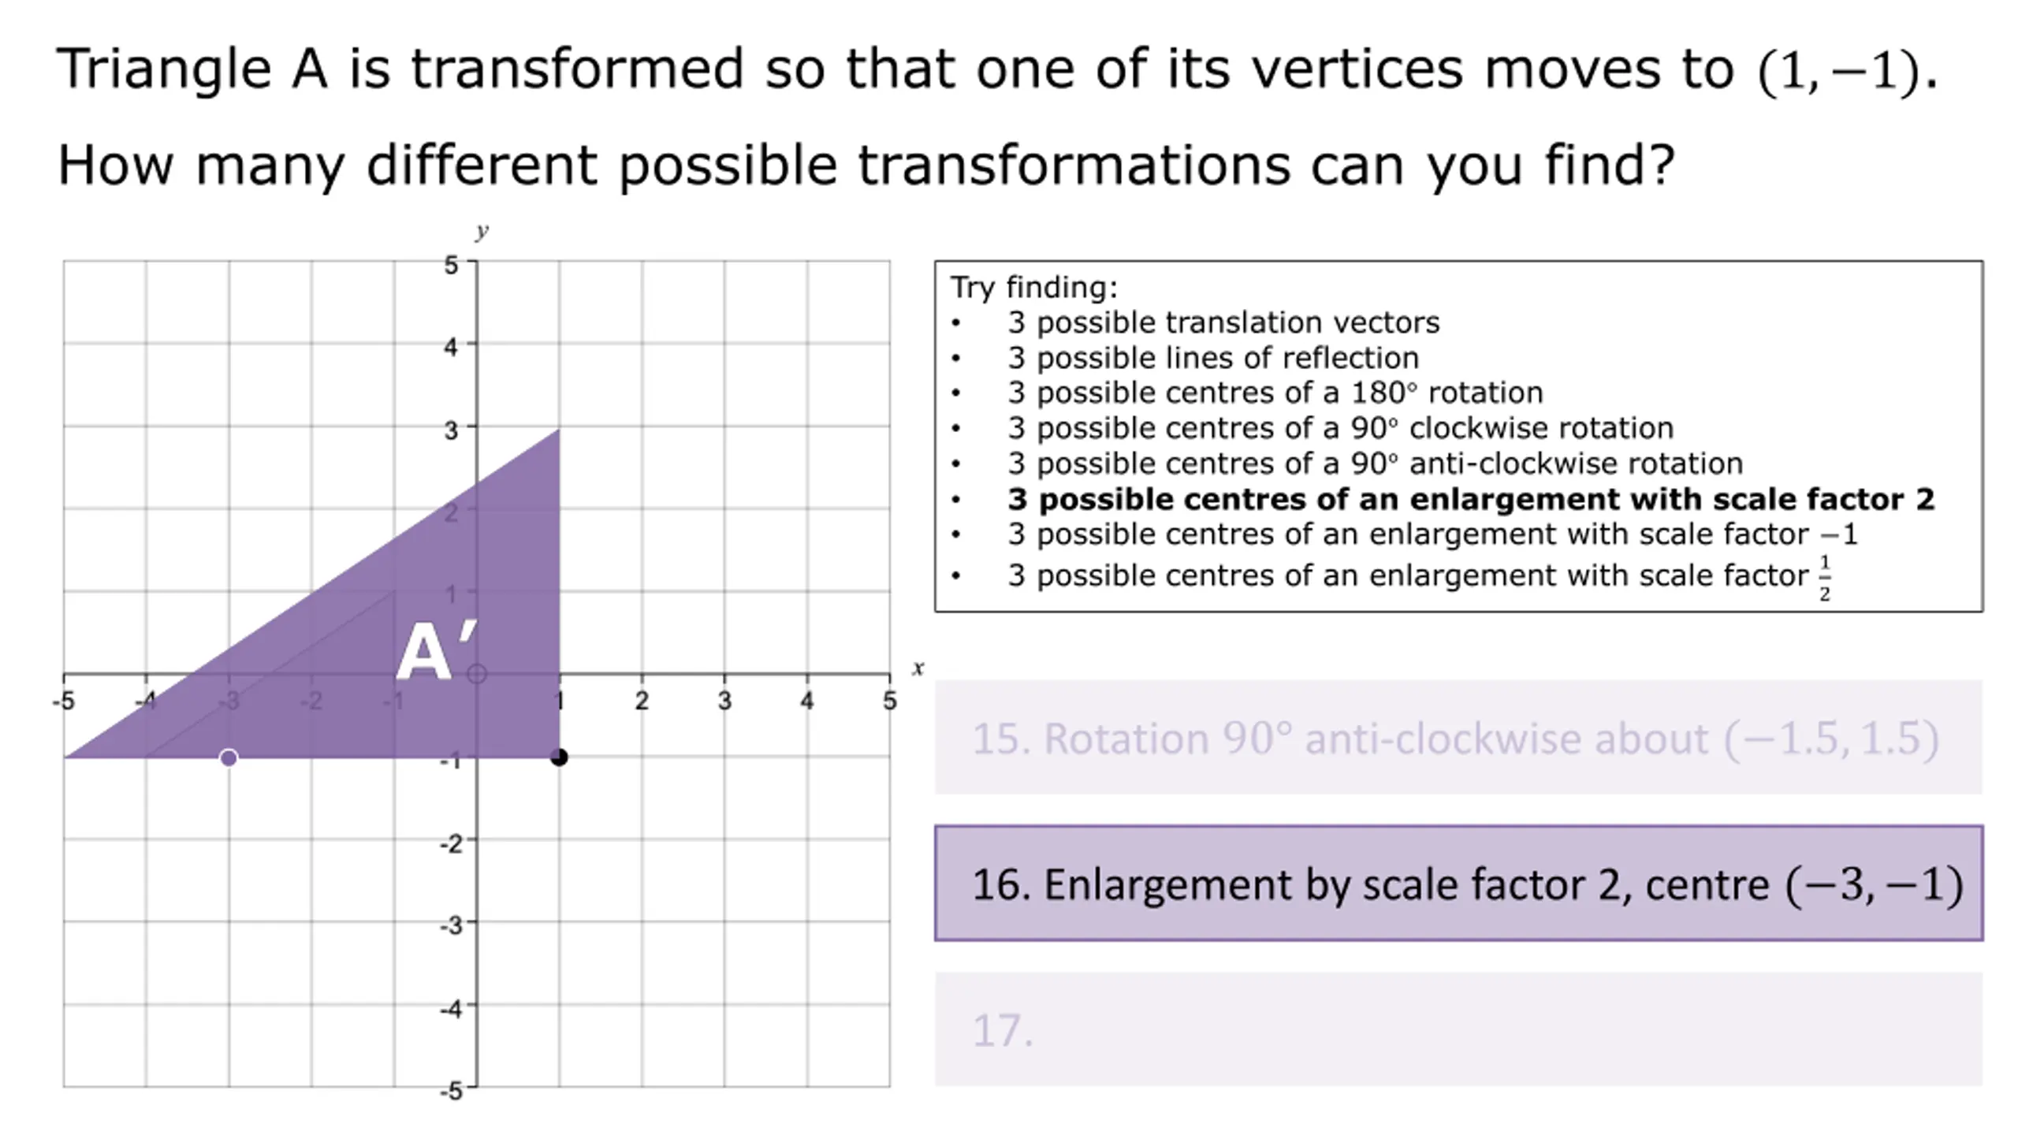Image resolution: width=2018 pixels, height=1135 pixels.
Task: Click the origin circle marker on the axes
Action: (477, 674)
